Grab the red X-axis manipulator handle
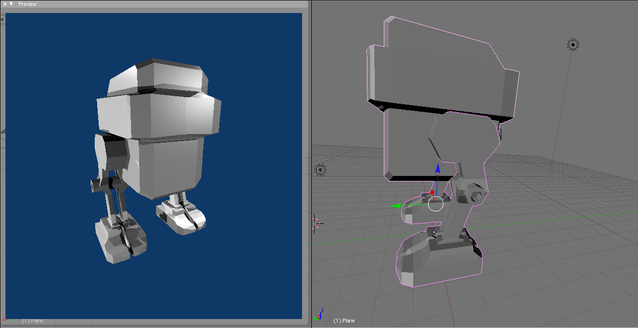The height and width of the screenshot is (328, 638). [432, 192]
